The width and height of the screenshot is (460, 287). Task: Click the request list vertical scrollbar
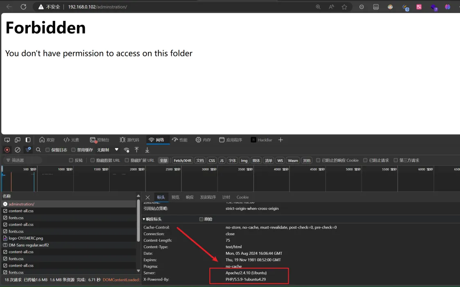coord(138,220)
